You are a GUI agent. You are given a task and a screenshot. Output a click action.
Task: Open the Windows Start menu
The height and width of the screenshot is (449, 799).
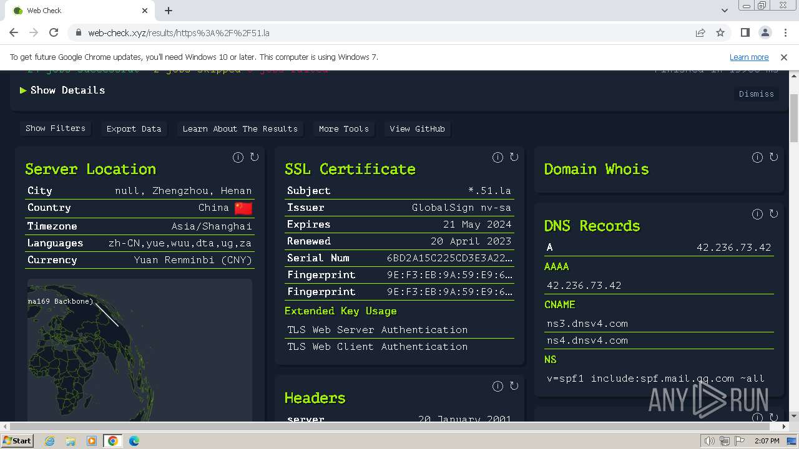coord(17,441)
